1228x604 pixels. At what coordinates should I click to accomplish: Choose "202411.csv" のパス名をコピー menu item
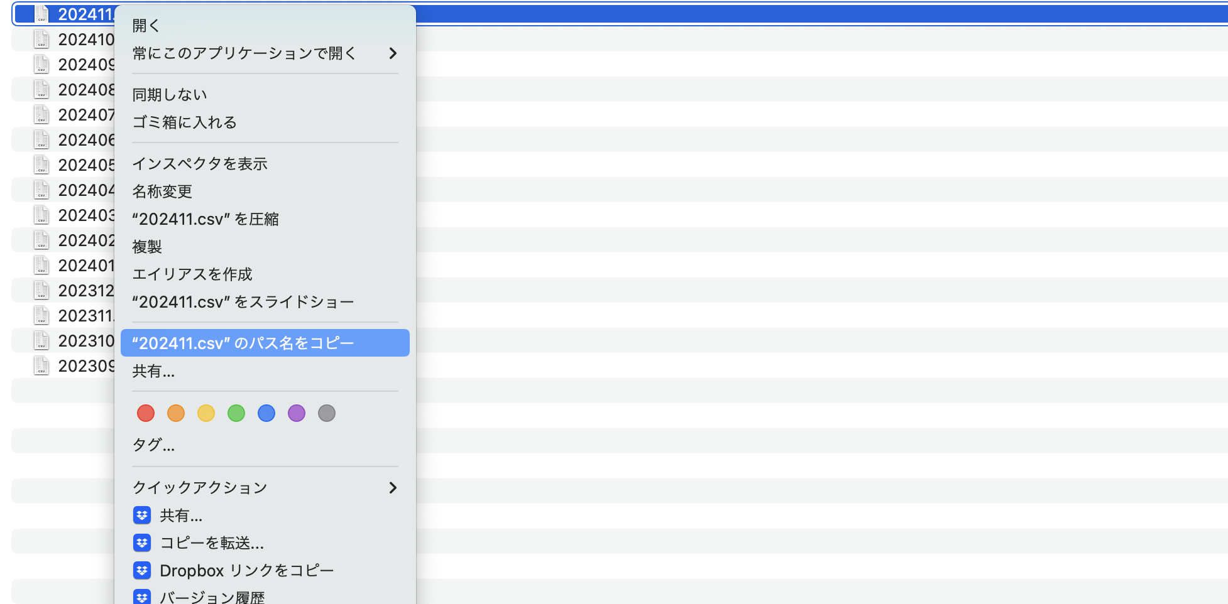265,343
